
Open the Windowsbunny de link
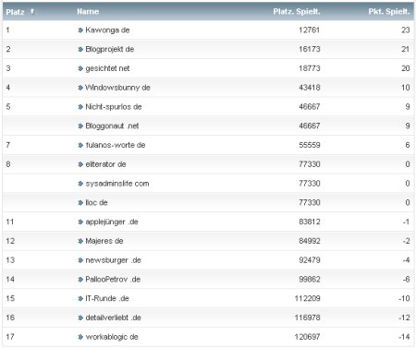click(x=117, y=88)
